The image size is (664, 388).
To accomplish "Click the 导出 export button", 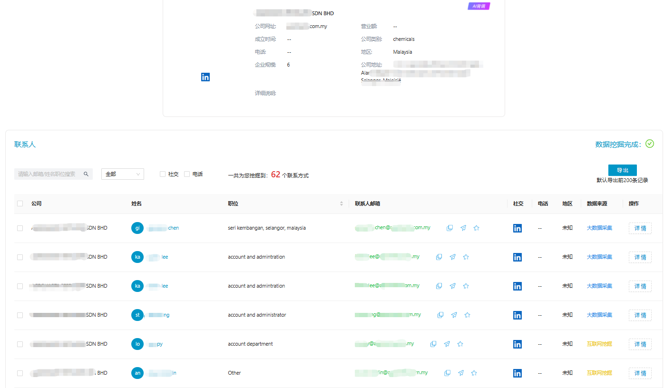I will (622, 170).
